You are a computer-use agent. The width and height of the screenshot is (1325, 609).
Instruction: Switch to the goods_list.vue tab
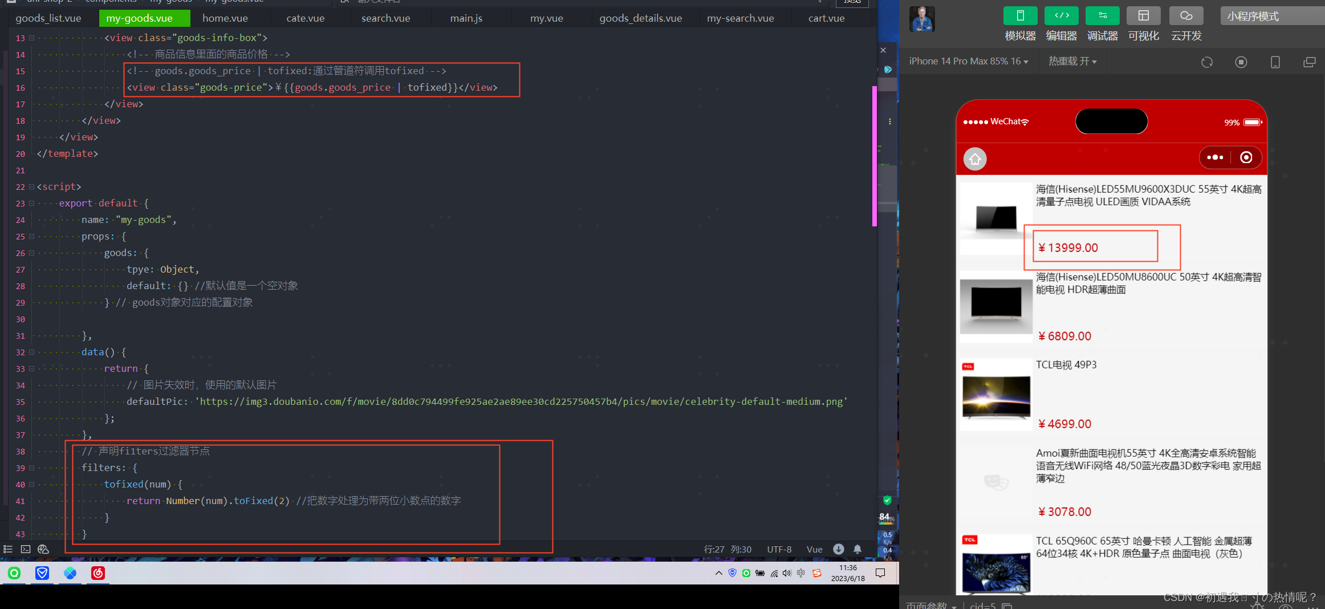point(48,18)
